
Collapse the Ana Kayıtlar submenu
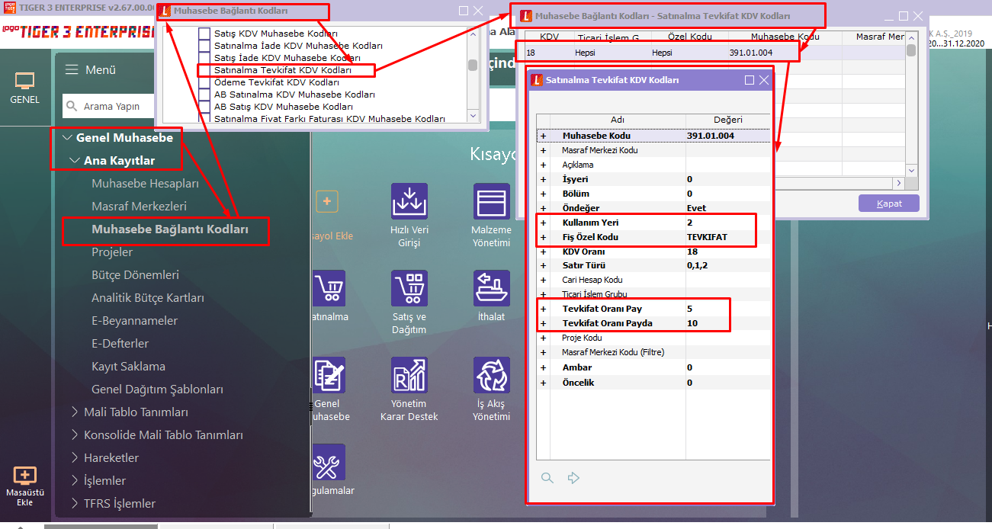[75, 161]
